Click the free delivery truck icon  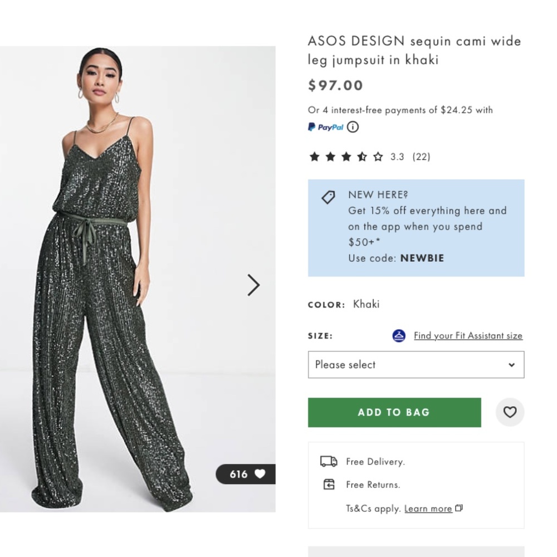tap(328, 461)
